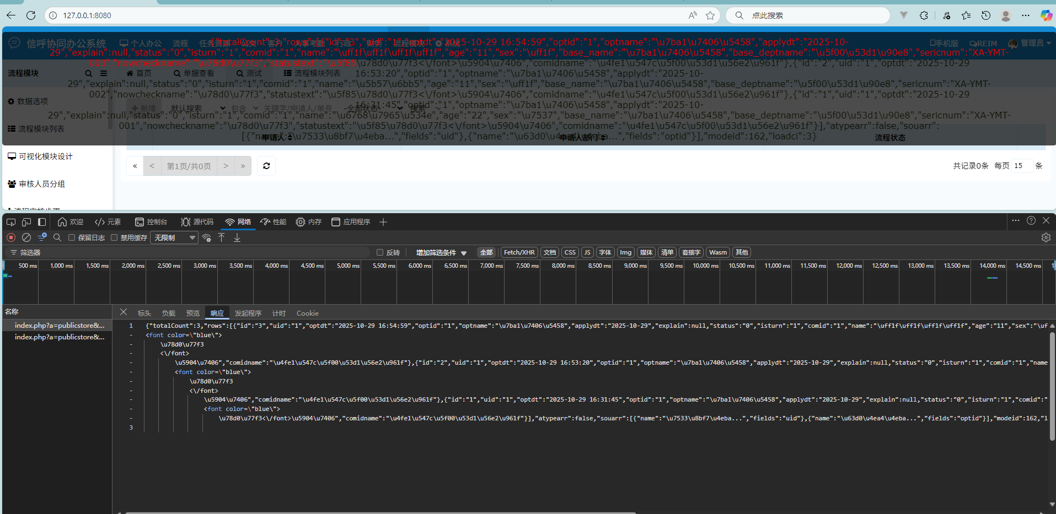Open the 无限制 throttling dropdown

[x=174, y=237]
